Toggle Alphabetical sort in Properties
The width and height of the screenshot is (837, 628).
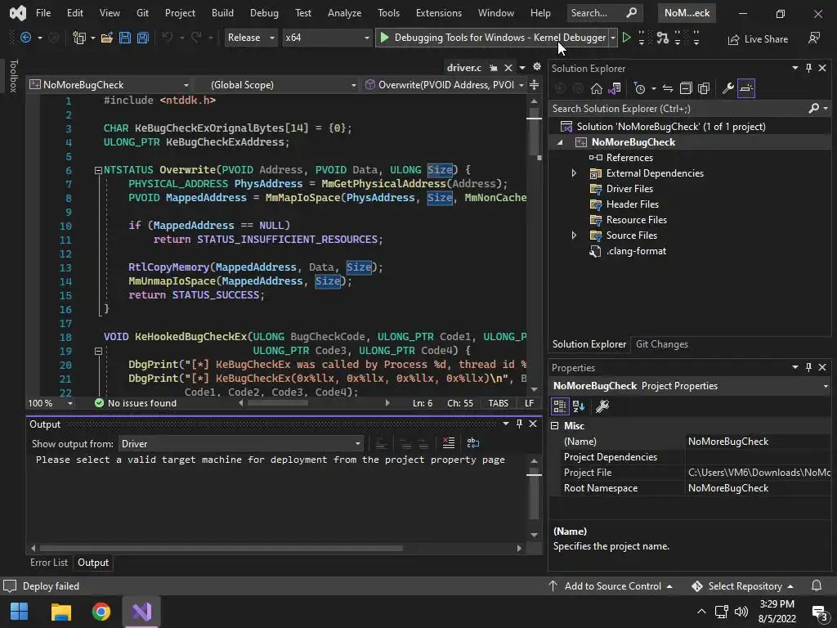579,406
